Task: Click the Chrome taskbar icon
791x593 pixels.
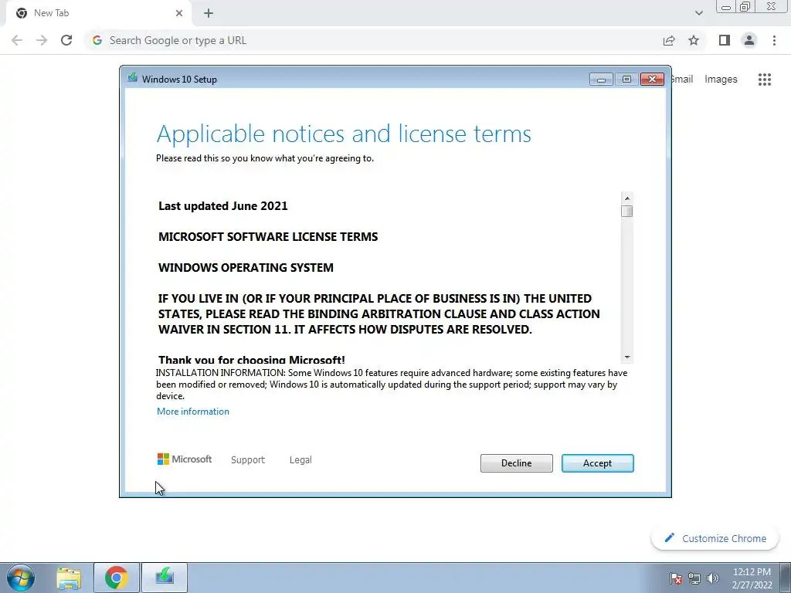Action: click(x=116, y=578)
